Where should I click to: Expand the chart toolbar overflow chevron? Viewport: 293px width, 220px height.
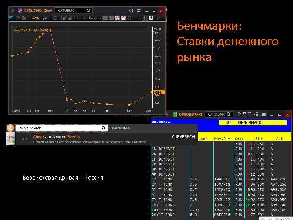pos(157,18)
